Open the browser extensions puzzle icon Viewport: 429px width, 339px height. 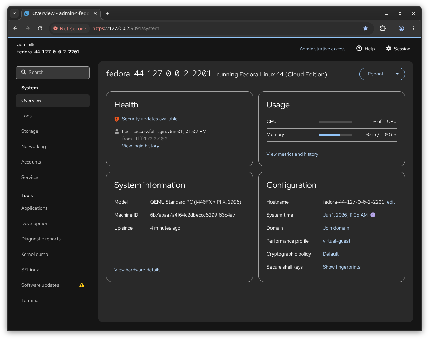click(x=383, y=28)
